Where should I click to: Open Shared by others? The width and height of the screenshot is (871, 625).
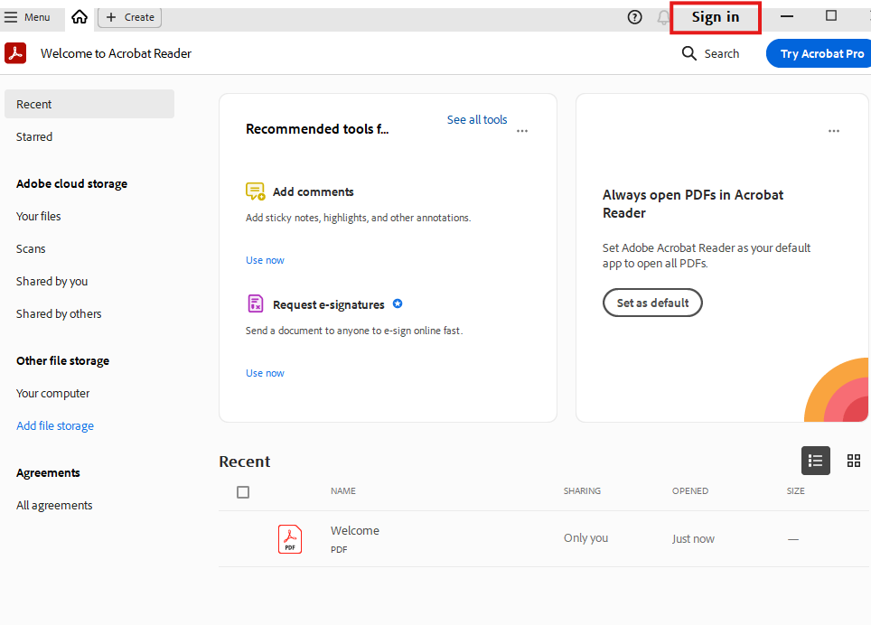59,313
